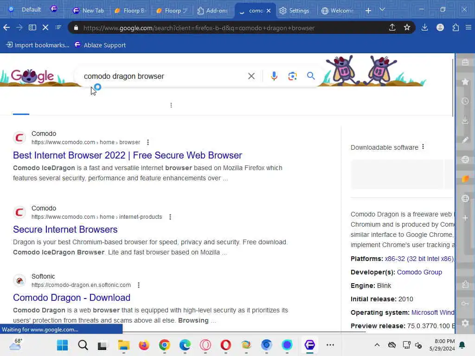Screen dimensions: 475x356
Task: Switch to the Settings tab
Action: (x=295, y=11)
